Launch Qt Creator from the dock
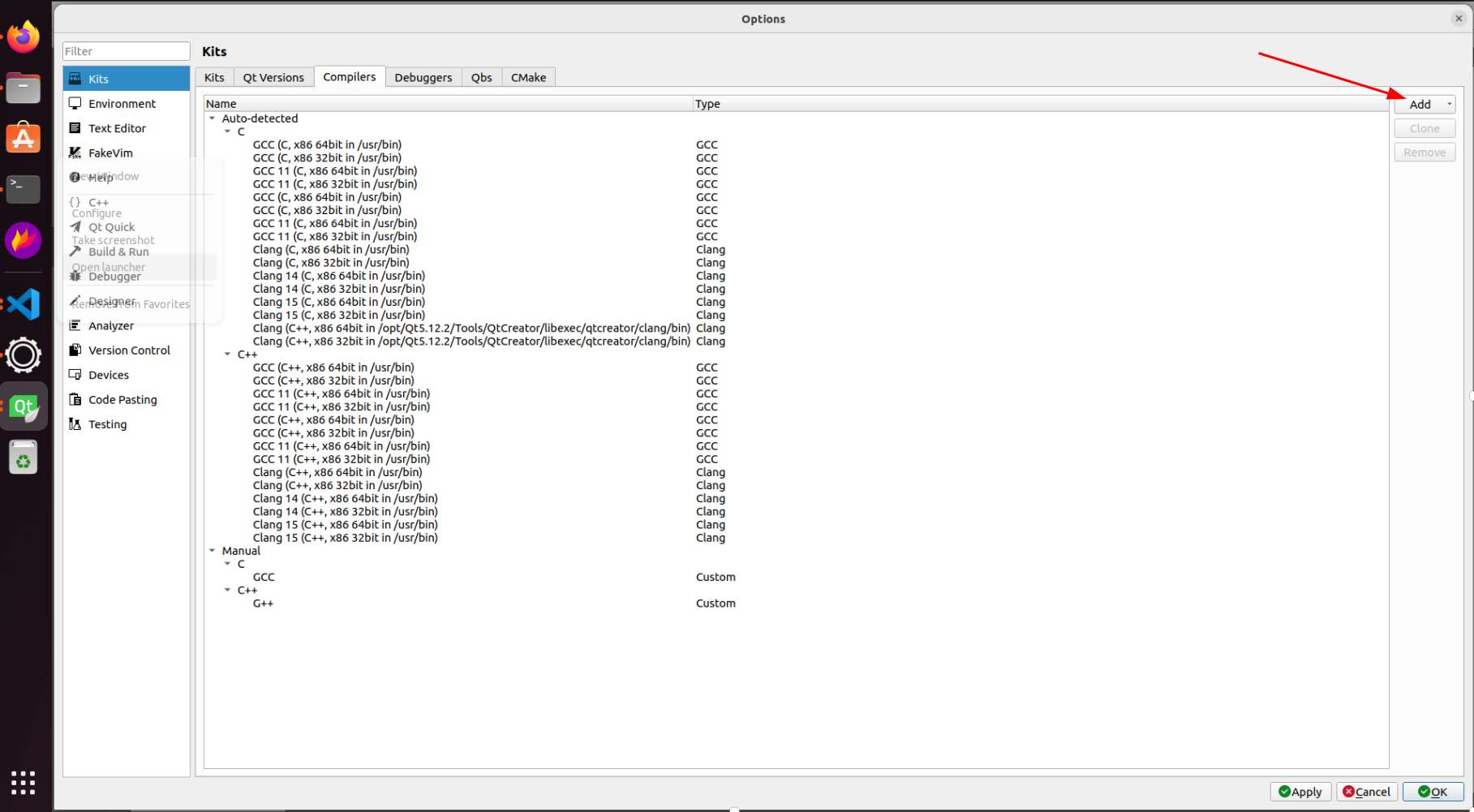Viewport: 1474px width, 812px height. [x=24, y=406]
